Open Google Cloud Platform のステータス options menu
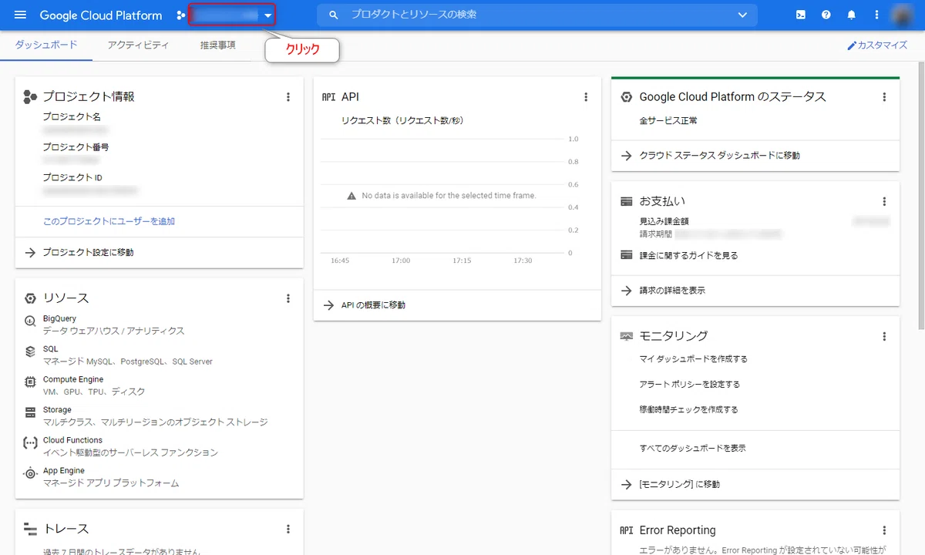925x555 pixels. 884,97
